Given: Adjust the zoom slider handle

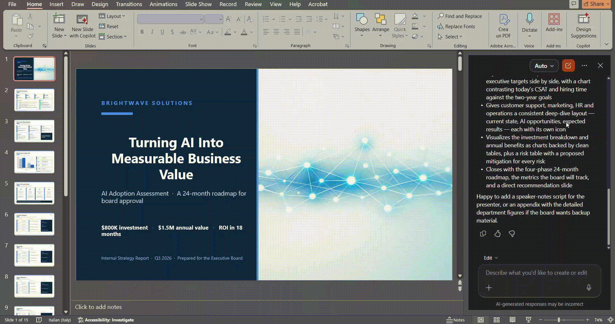Looking at the screenshot, I should click(559, 320).
